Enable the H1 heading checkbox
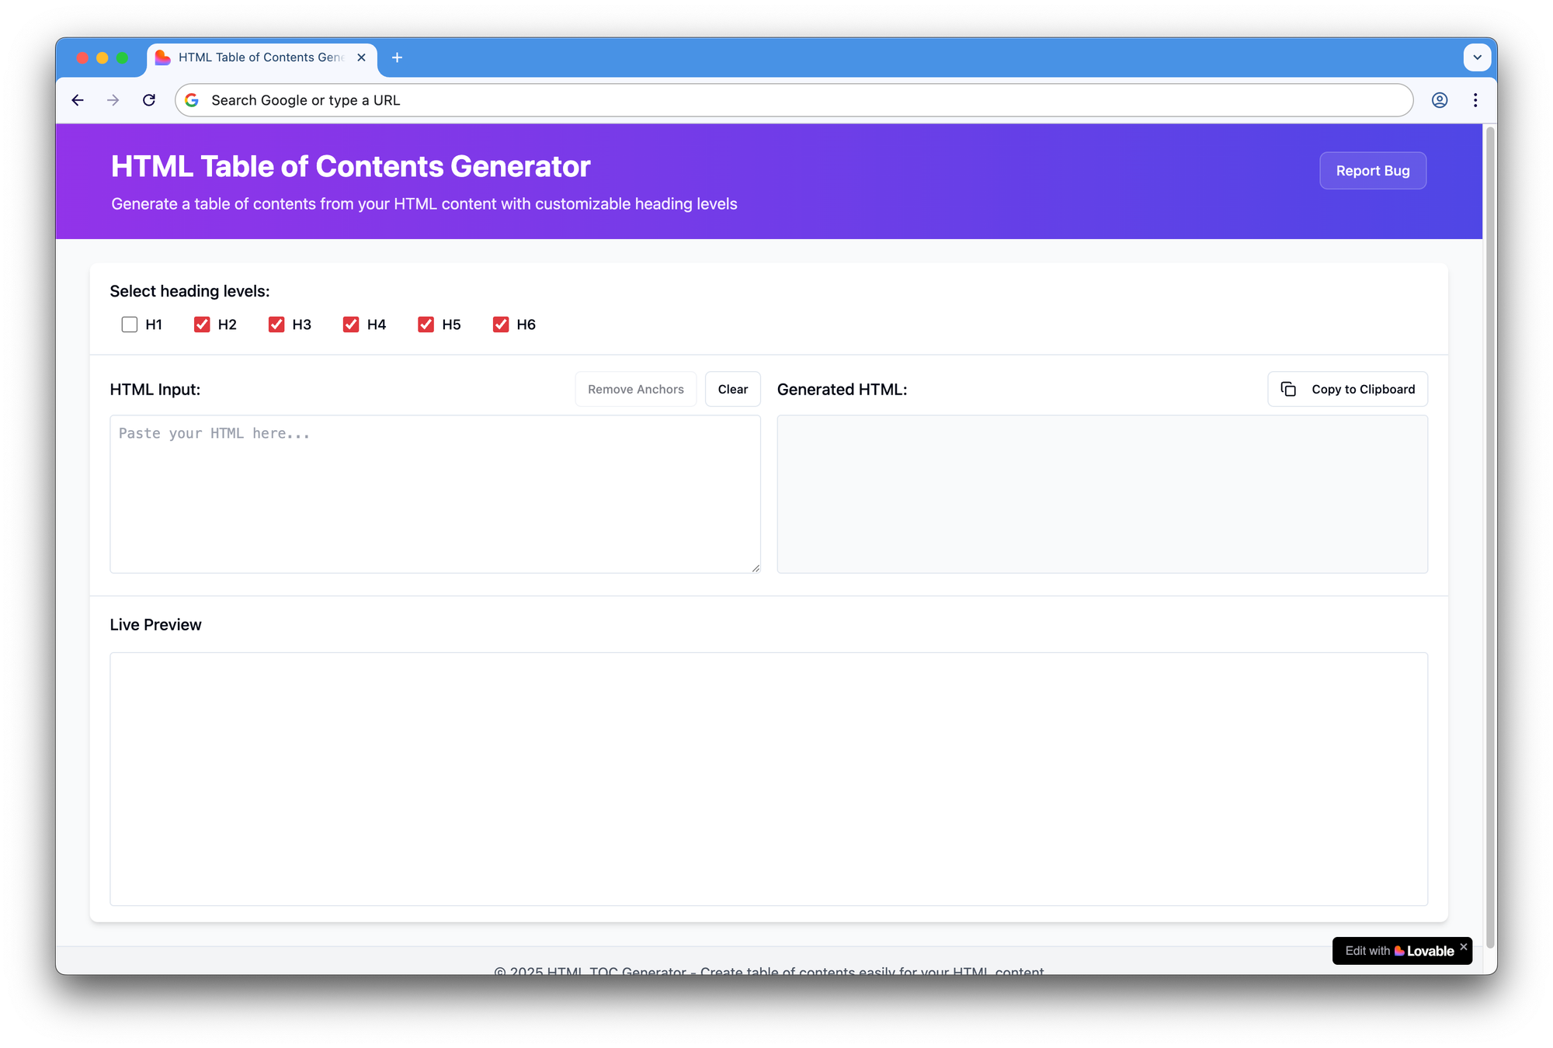 pyautogui.click(x=130, y=324)
